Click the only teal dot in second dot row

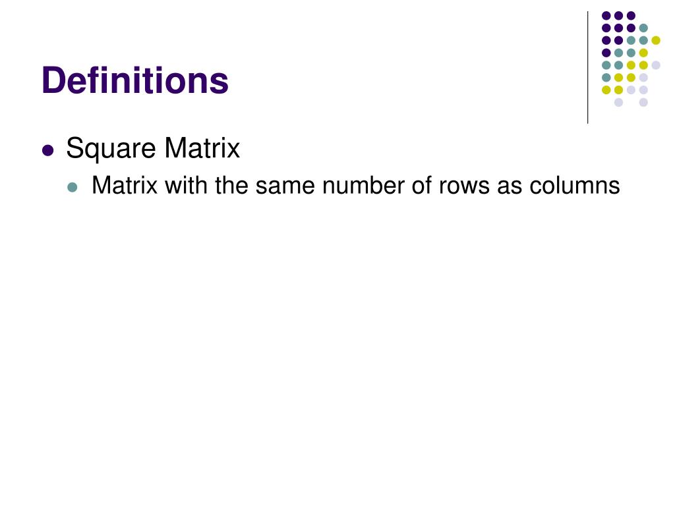[x=643, y=28]
